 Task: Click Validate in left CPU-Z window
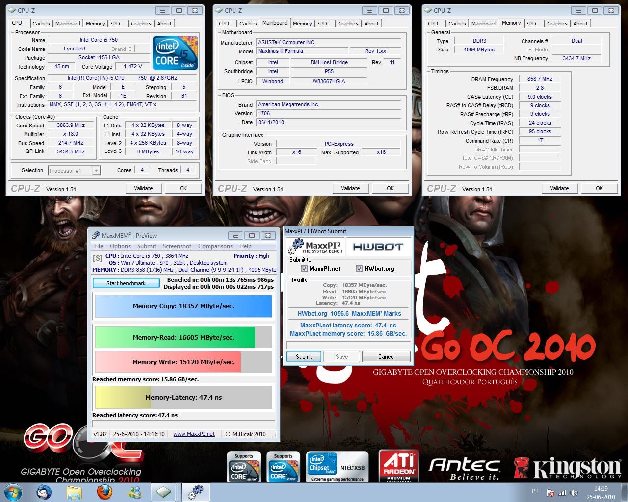pyautogui.click(x=143, y=188)
